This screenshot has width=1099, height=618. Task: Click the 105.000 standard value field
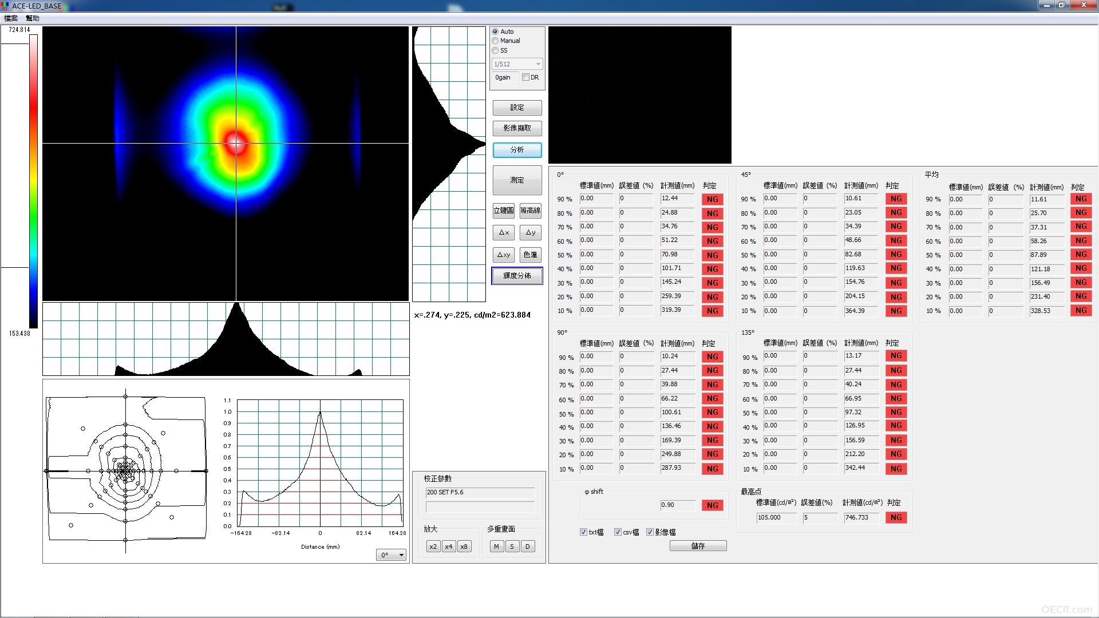coord(776,518)
